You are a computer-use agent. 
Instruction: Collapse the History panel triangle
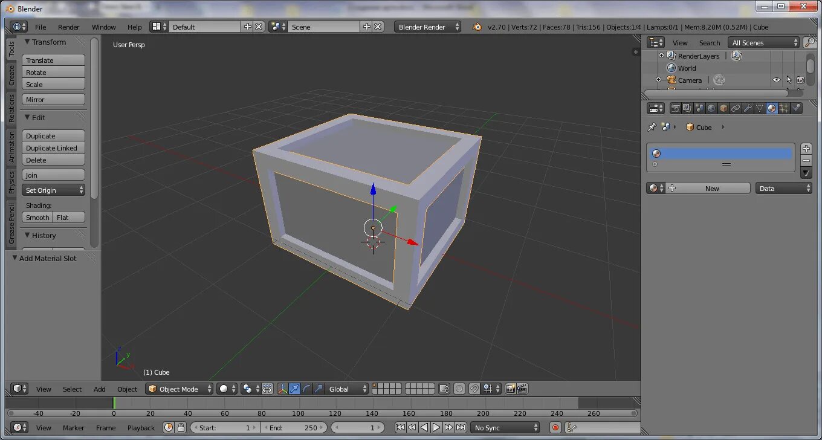27,235
